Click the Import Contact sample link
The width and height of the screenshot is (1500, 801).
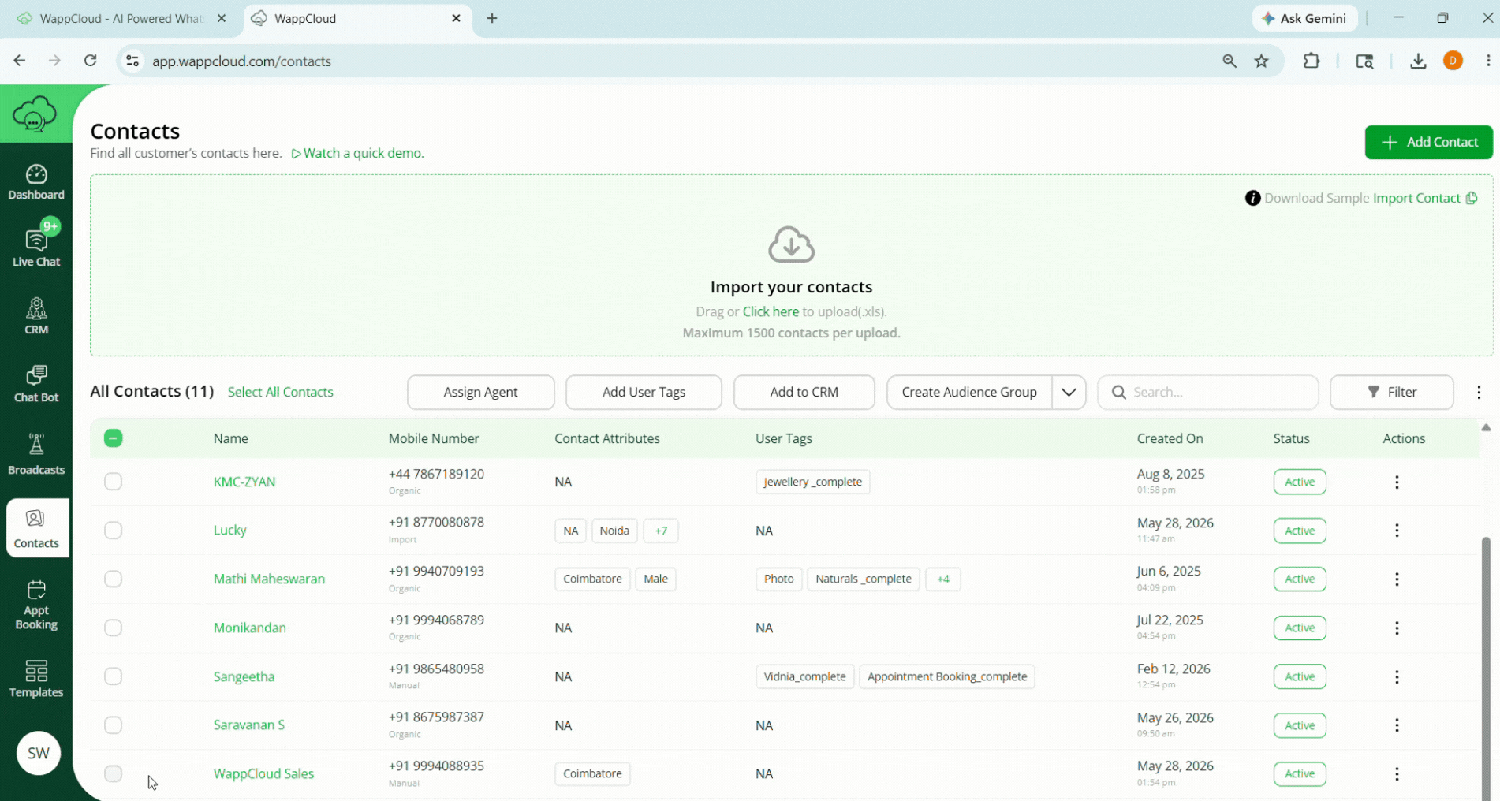[1416, 198]
